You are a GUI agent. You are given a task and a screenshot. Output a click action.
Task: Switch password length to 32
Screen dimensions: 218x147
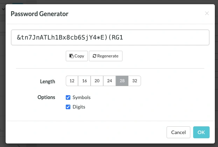pyautogui.click(x=135, y=81)
